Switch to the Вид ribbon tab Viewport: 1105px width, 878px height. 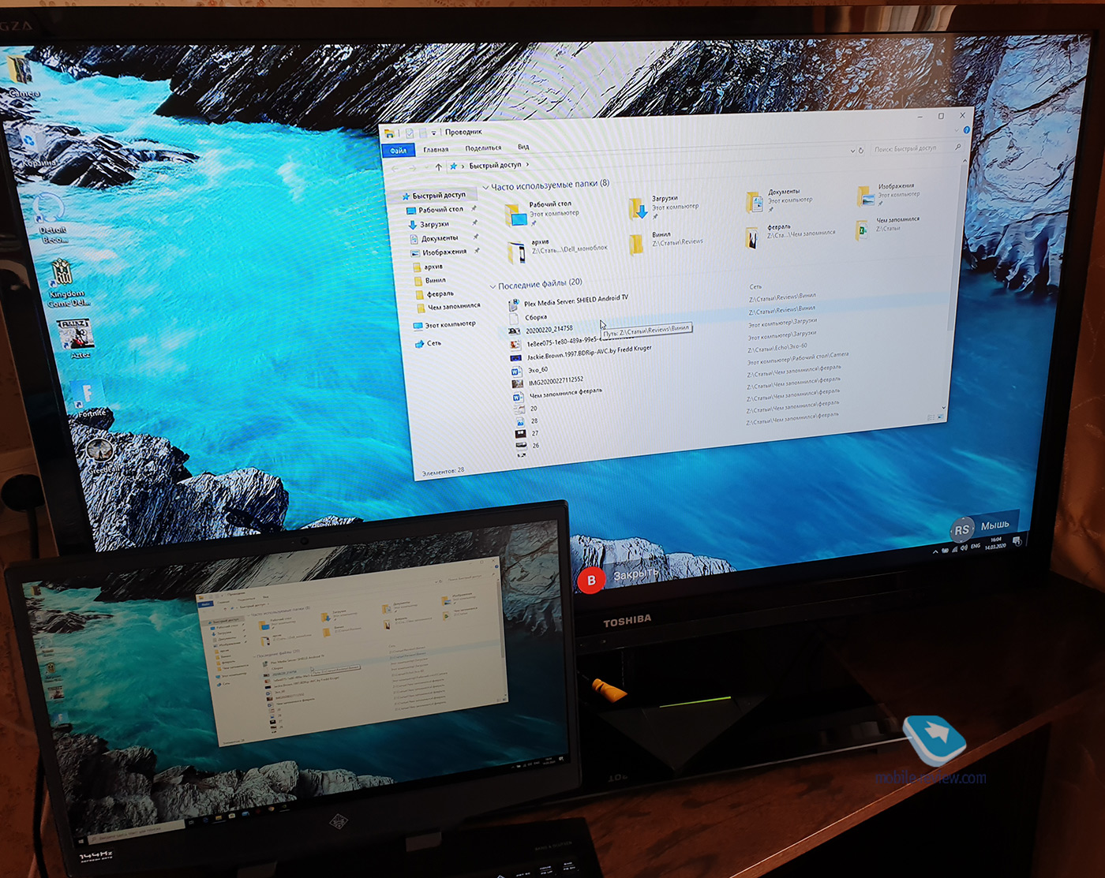(x=523, y=147)
